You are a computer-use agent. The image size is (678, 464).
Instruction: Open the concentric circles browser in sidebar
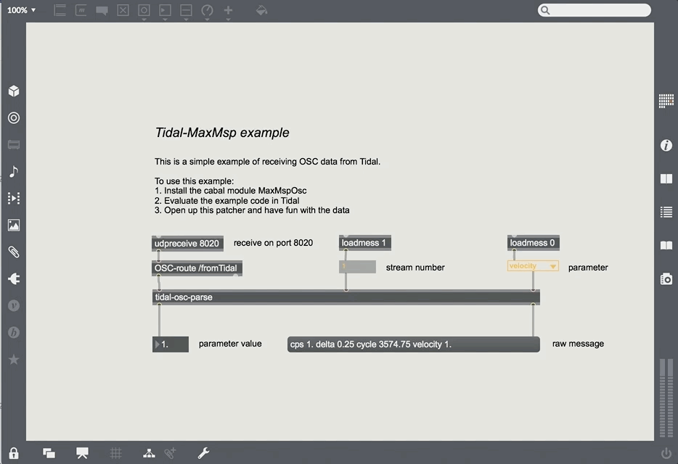(14, 118)
